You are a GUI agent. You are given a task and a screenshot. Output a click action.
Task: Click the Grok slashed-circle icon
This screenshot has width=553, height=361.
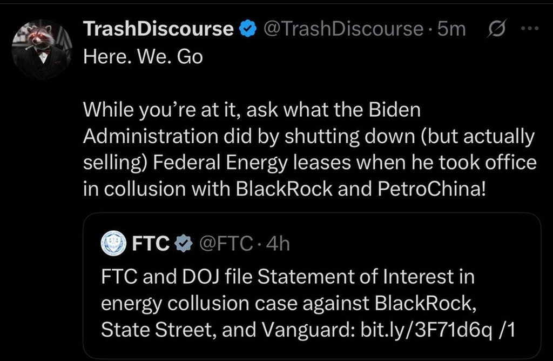point(497,28)
